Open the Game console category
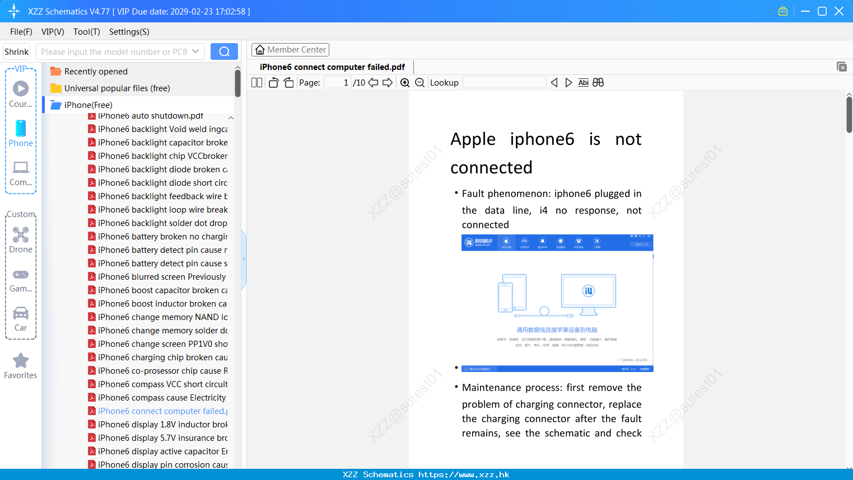 coord(21,280)
